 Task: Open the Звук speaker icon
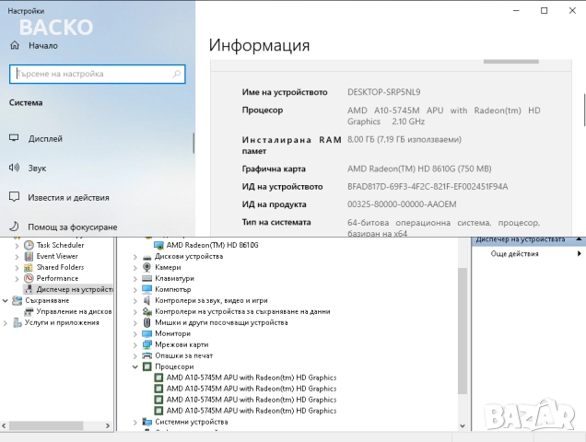[14, 168]
